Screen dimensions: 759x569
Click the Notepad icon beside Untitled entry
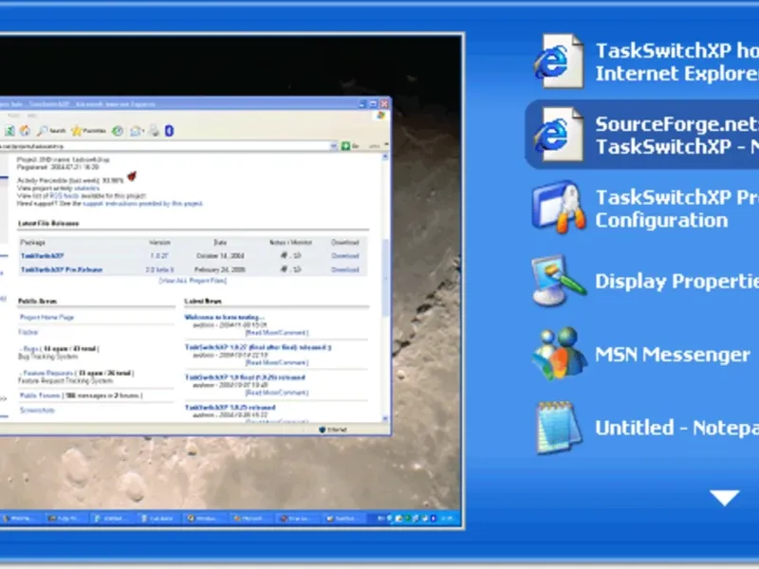point(559,428)
